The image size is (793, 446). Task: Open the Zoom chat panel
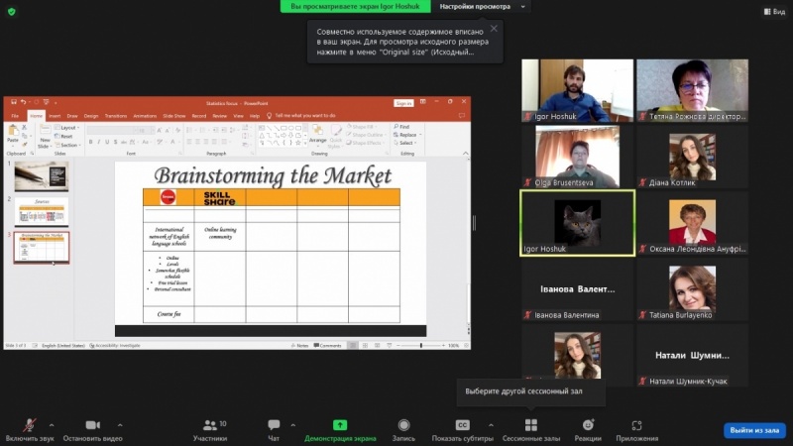274,425
